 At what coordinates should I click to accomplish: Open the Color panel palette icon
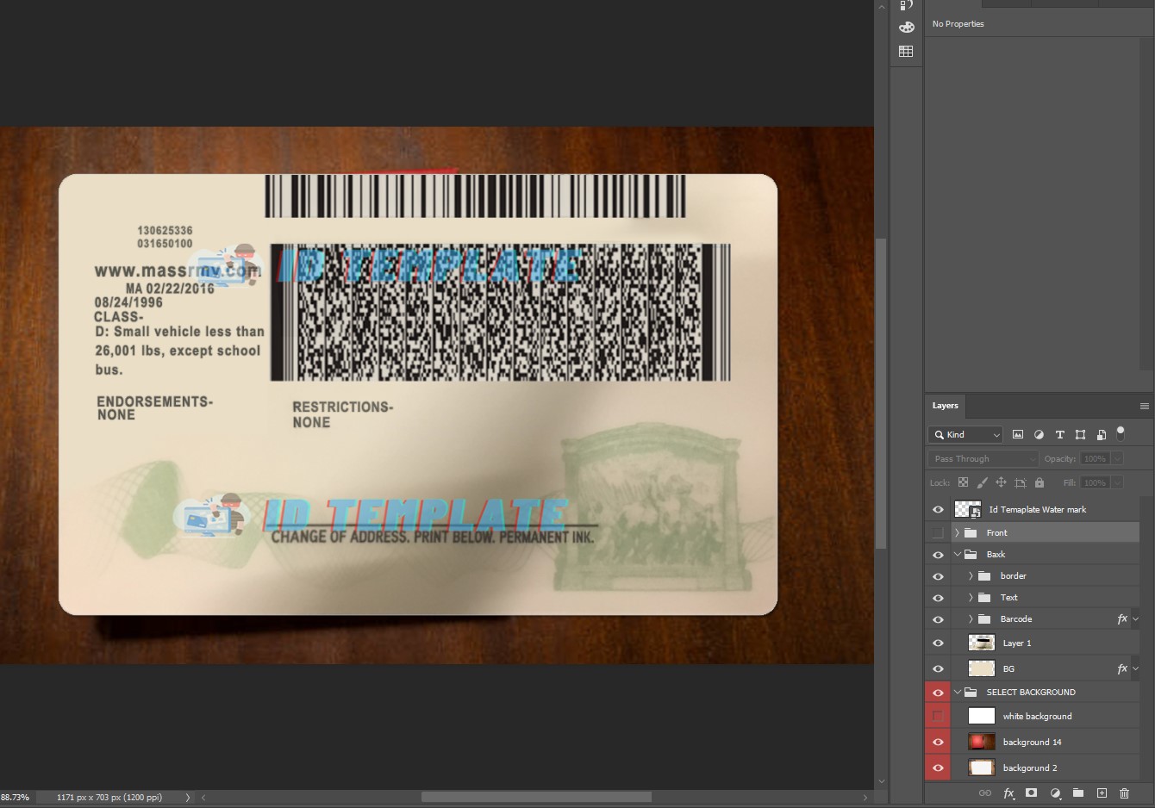[x=906, y=28]
